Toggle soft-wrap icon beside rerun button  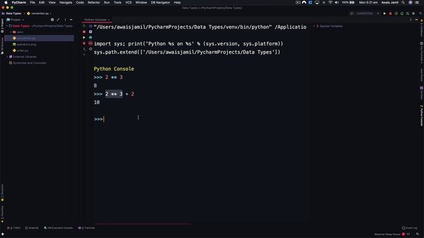pos(91,26)
